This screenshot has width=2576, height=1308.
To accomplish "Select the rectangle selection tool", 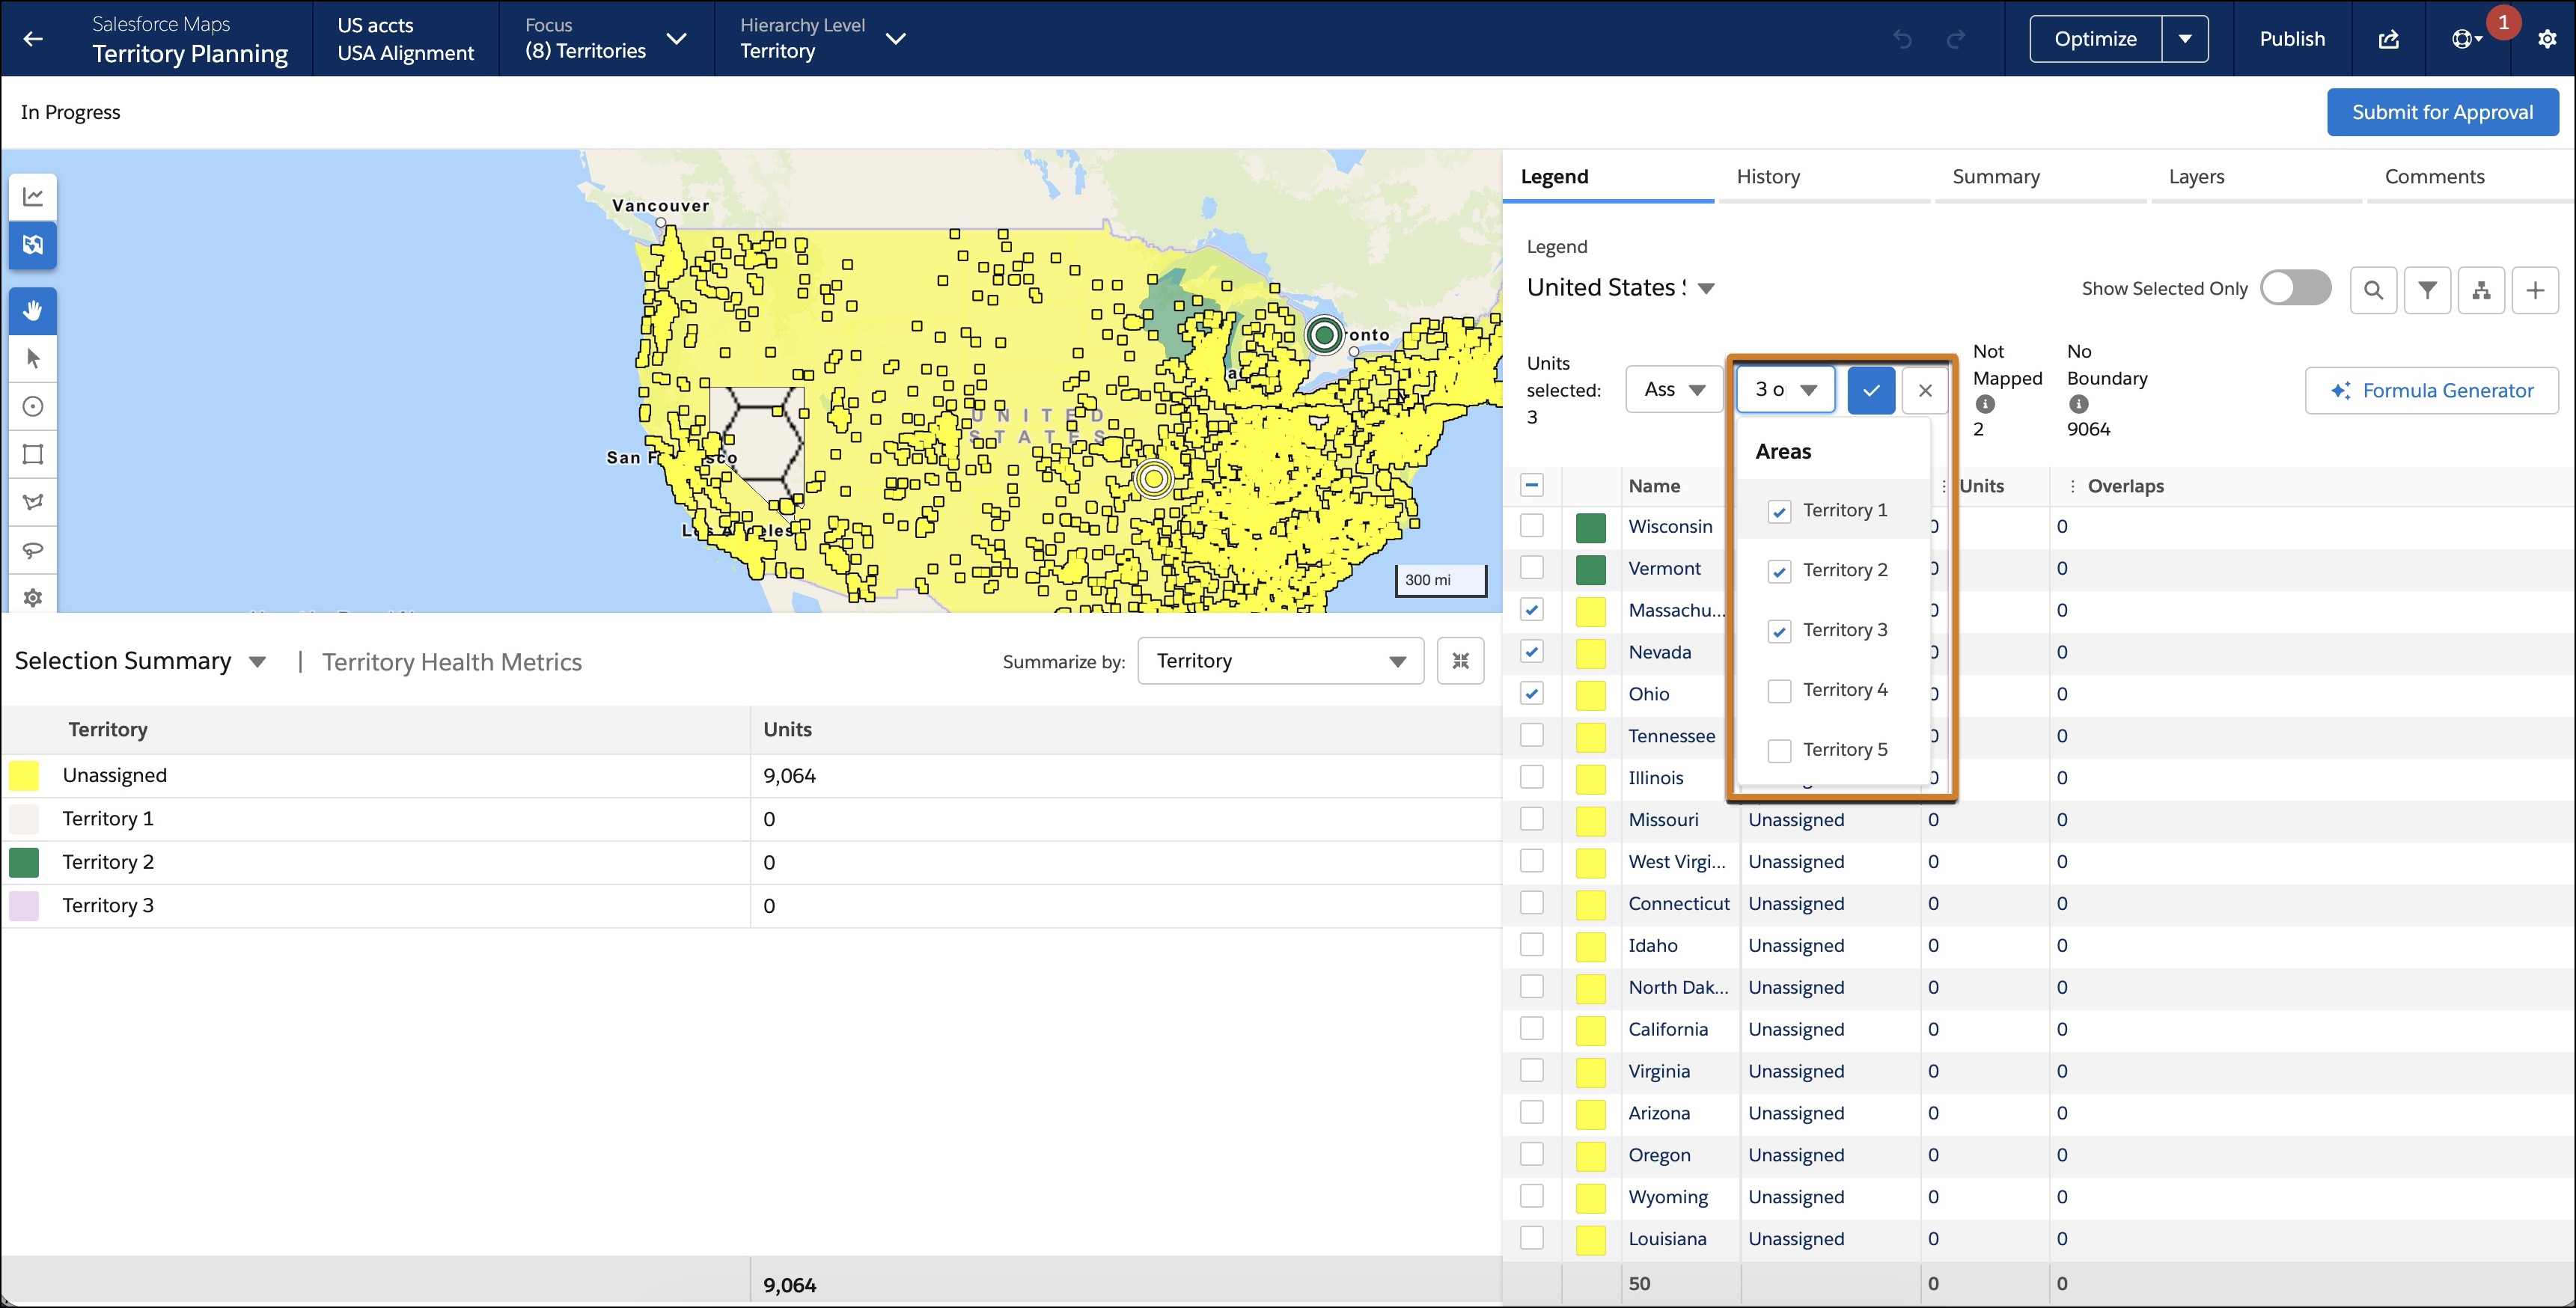I will (33, 454).
